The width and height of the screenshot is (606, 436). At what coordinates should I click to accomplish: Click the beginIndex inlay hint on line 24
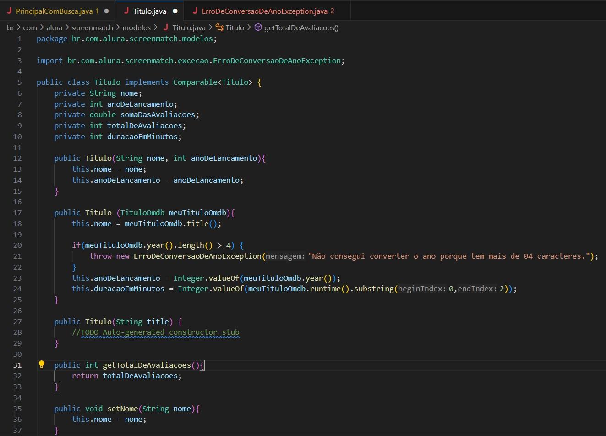click(421, 289)
